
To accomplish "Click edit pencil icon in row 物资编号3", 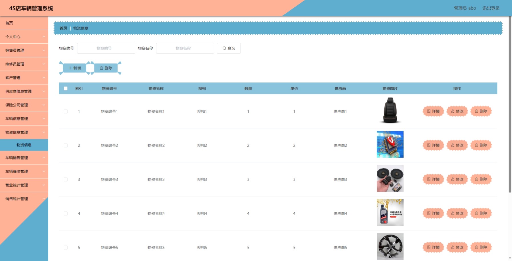I will (453, 179).
